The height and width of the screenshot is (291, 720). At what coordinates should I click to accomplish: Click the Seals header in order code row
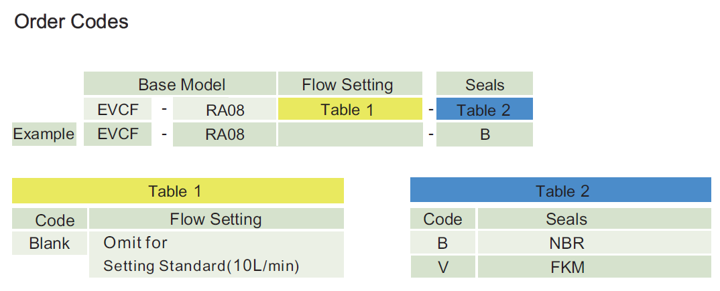click(484, 85)
